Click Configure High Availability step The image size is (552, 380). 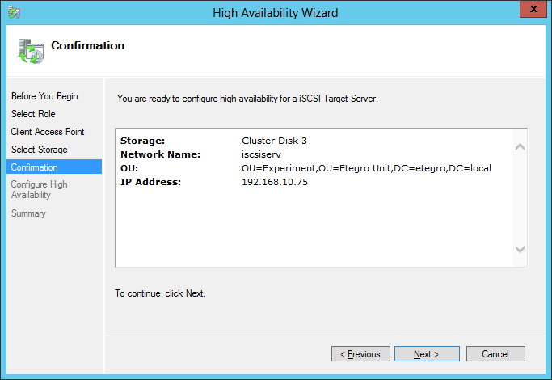tap(40, 189)
